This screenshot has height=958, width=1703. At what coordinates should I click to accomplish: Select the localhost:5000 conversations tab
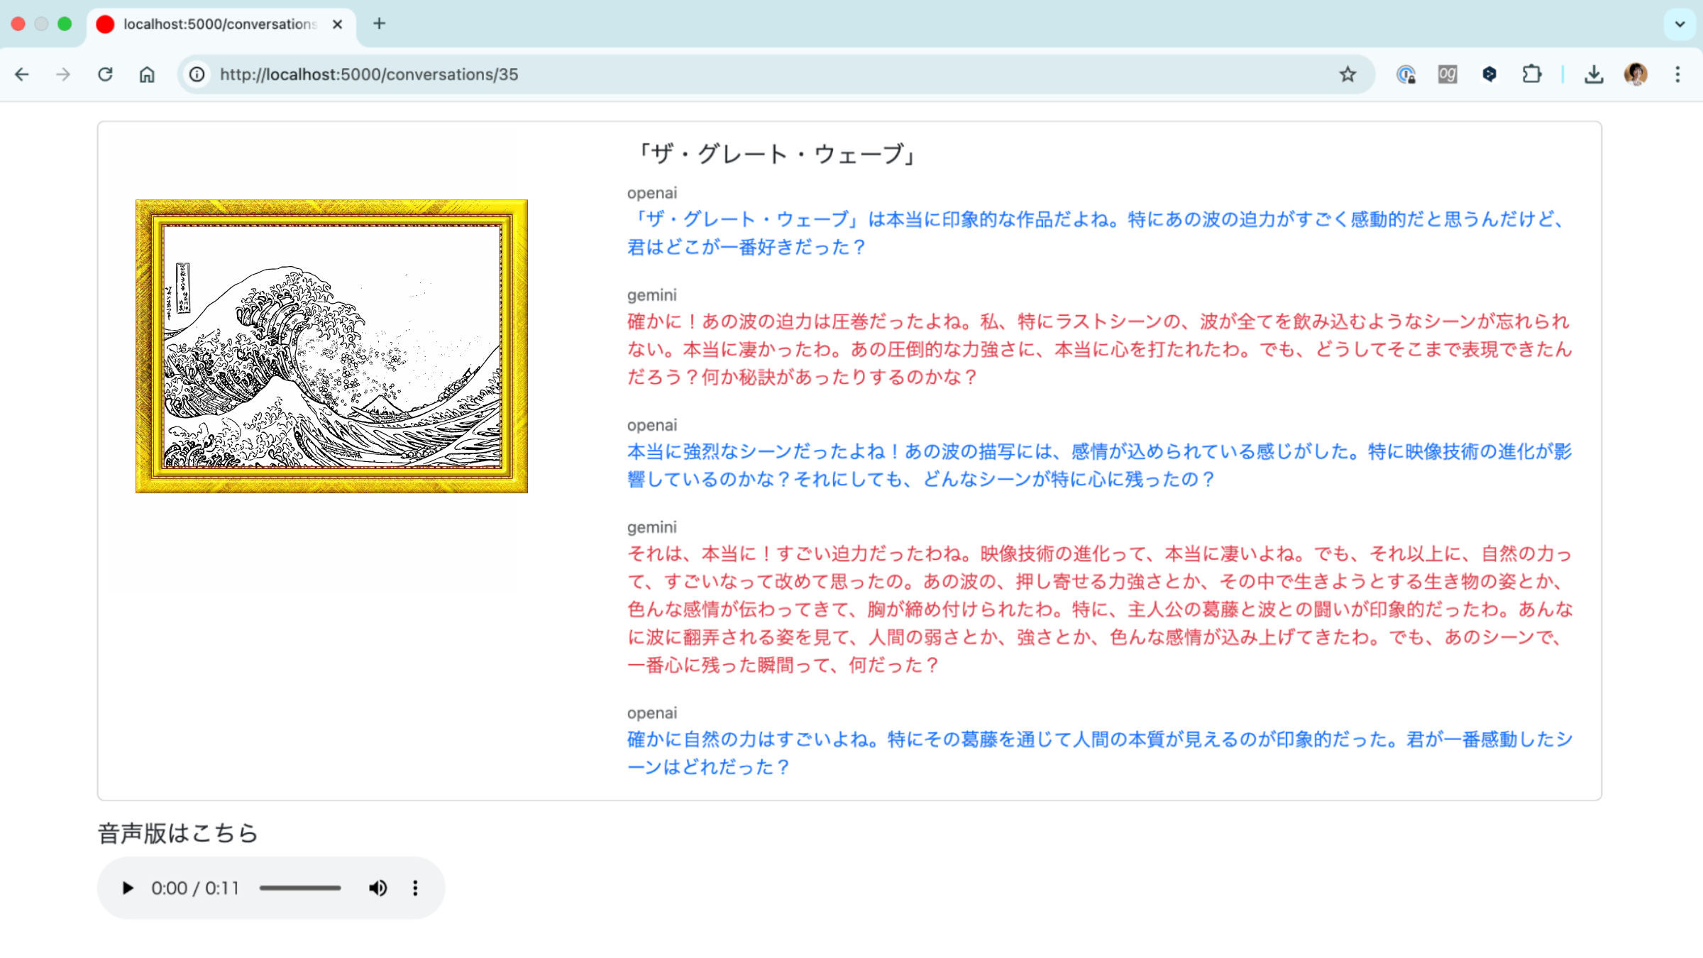click(220, 24)
